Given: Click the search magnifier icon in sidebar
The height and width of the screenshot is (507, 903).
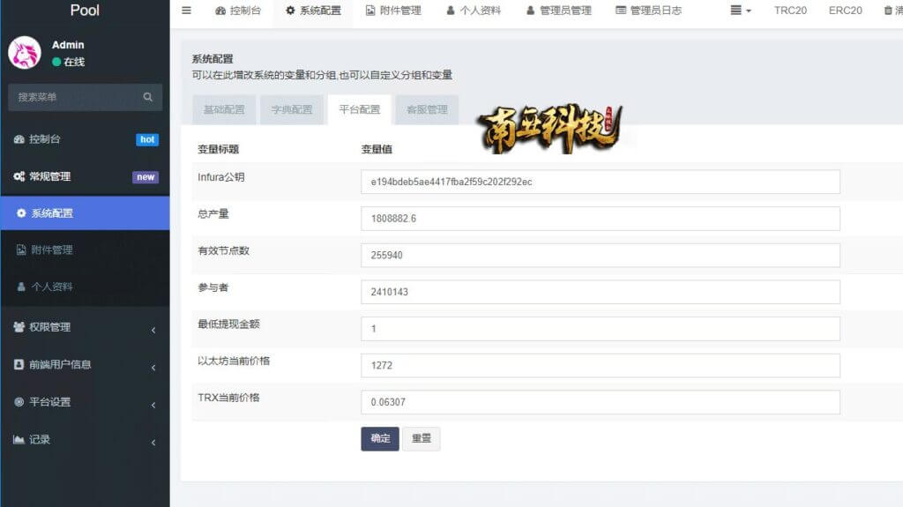Looking at the screenshot, I should pyautogui.click(x=148, y=97).
